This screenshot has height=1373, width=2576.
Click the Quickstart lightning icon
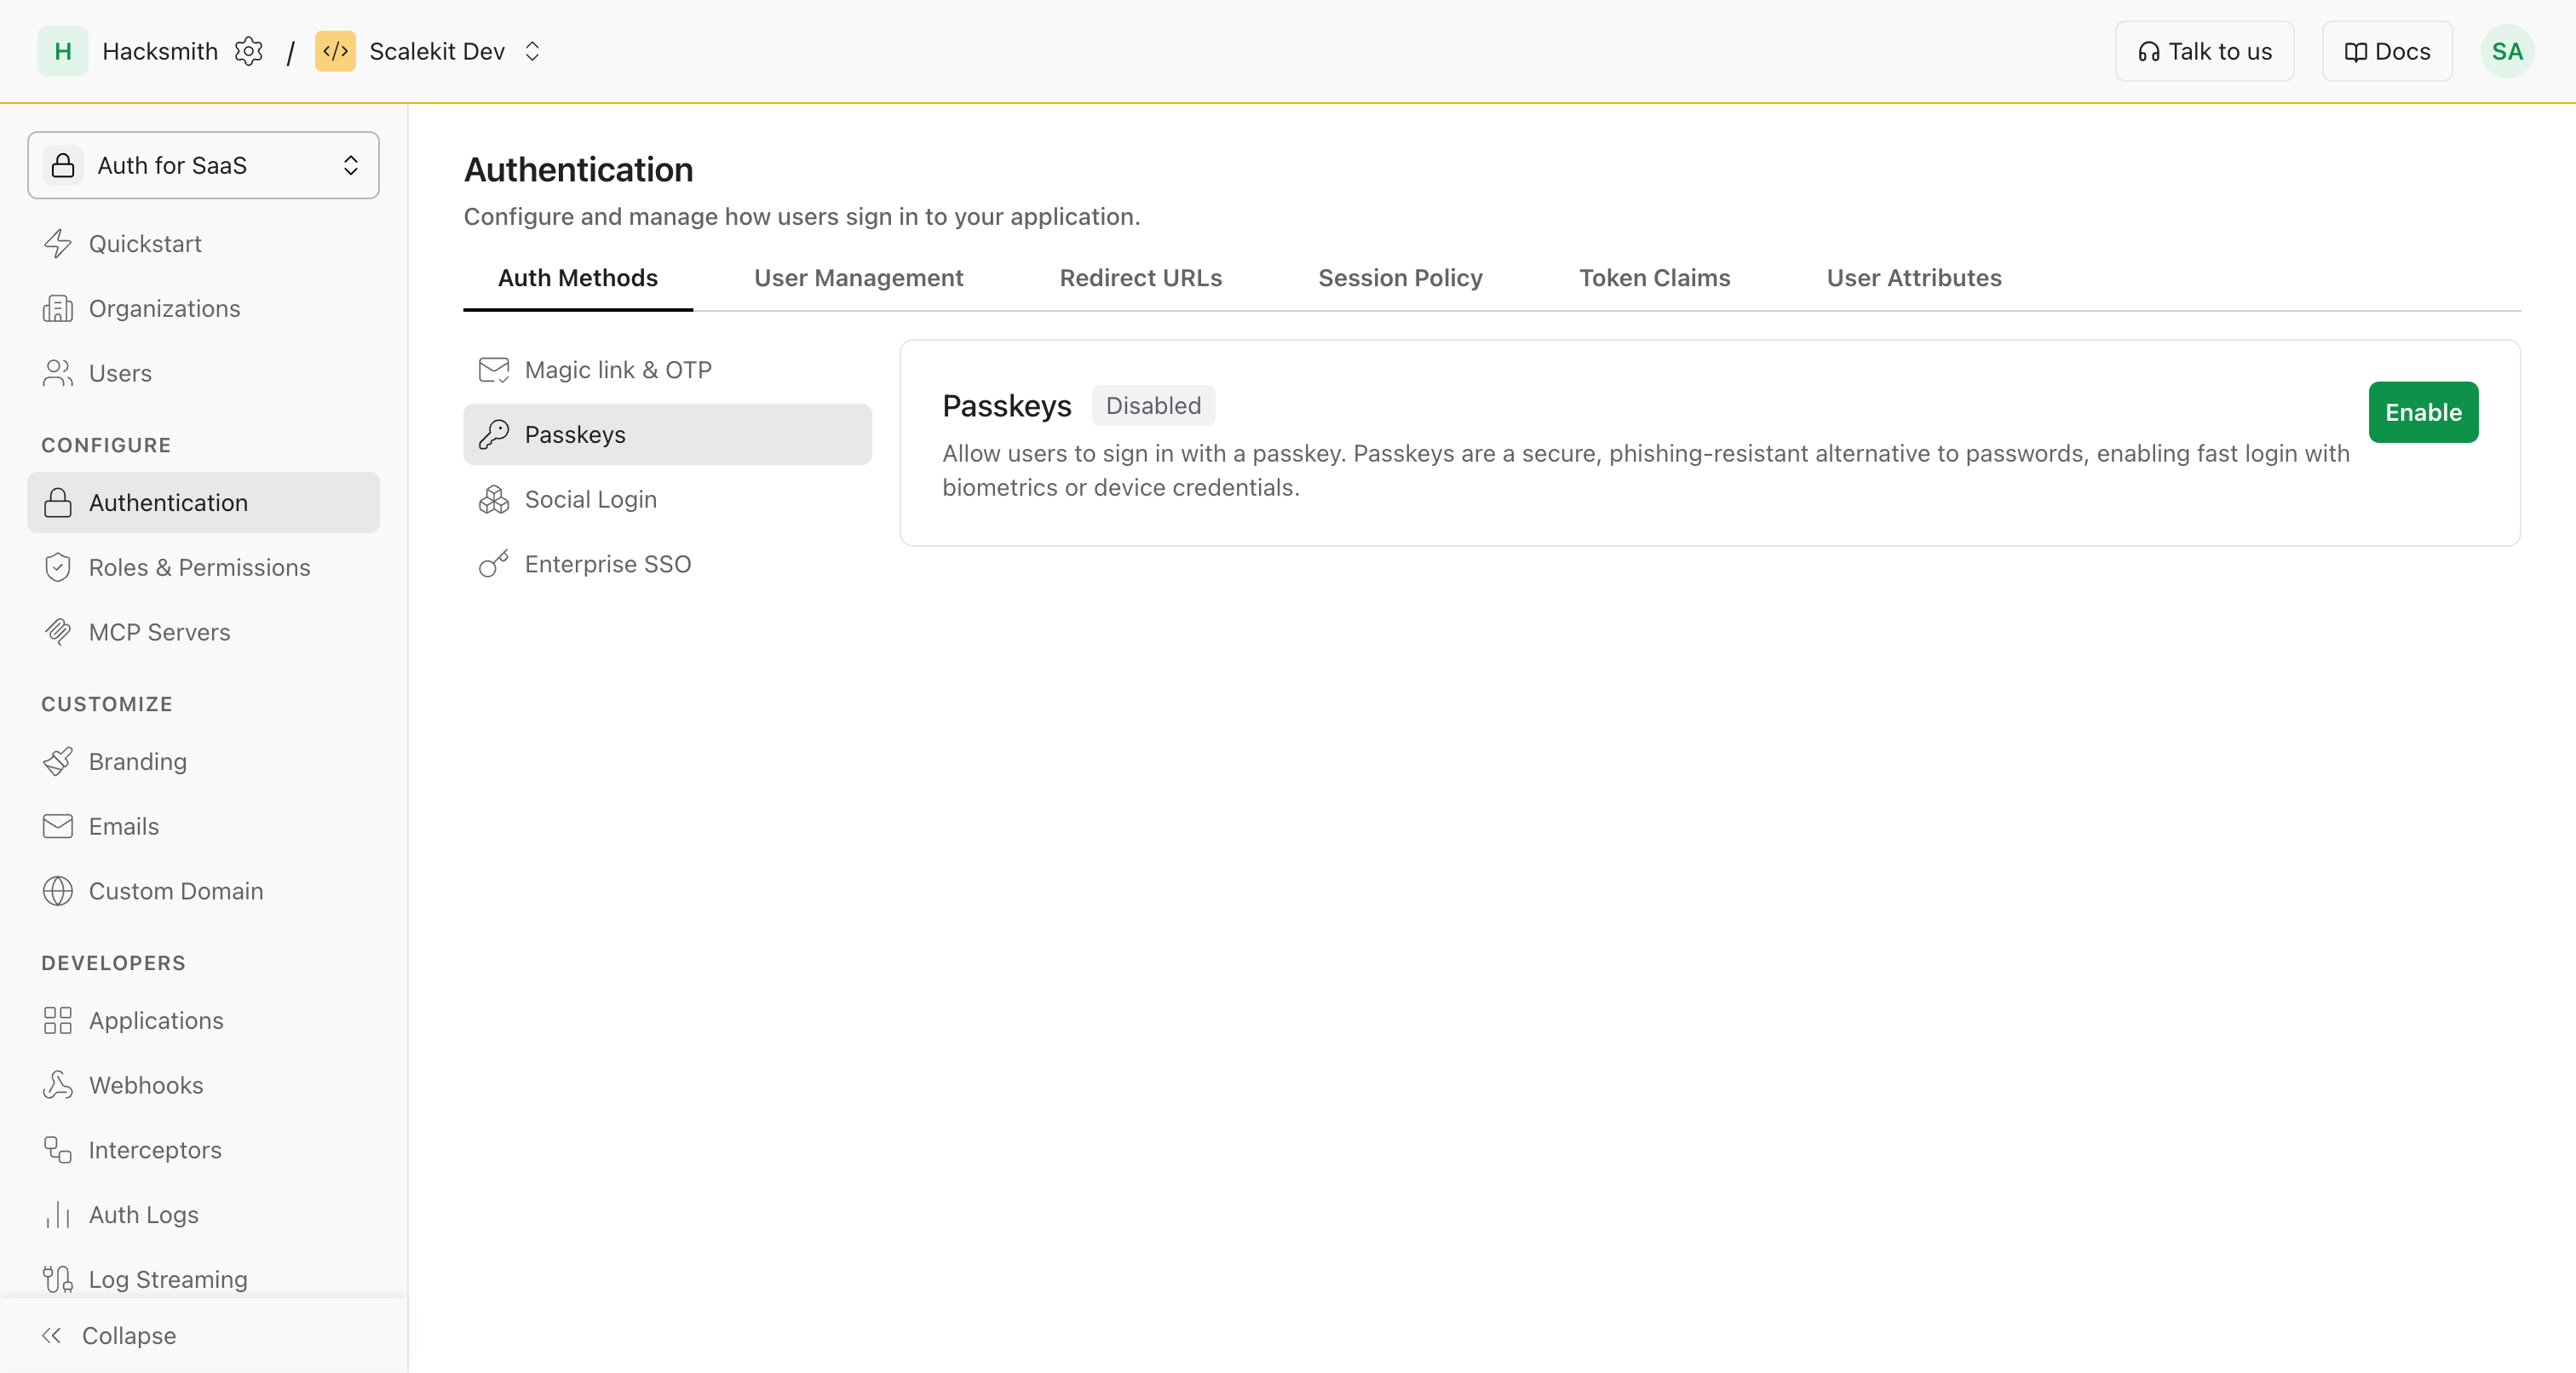[x=58, y=244]
